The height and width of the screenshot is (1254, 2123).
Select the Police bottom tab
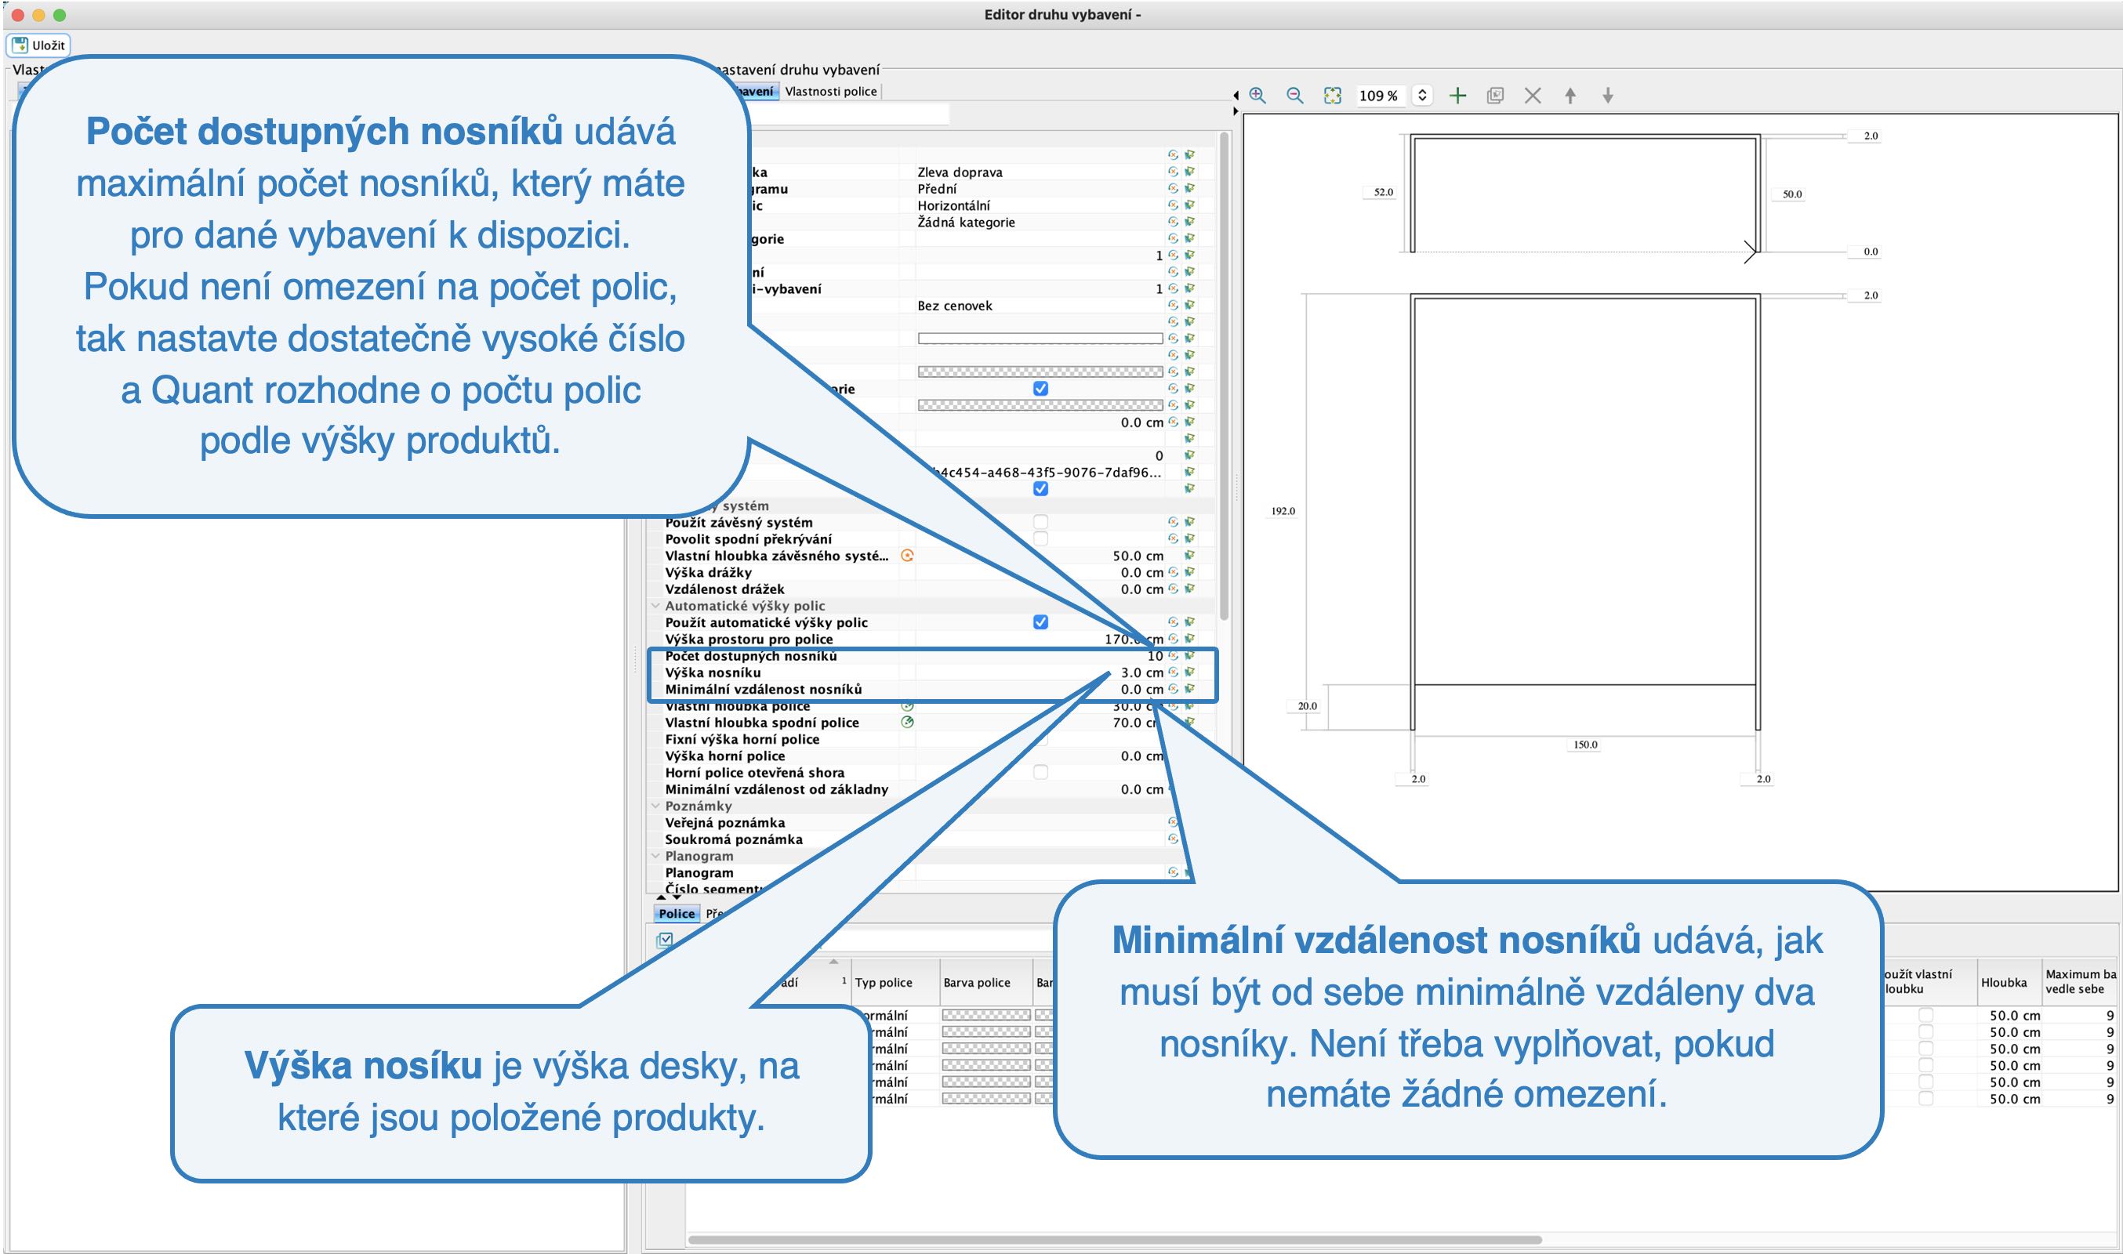[677, 913]
